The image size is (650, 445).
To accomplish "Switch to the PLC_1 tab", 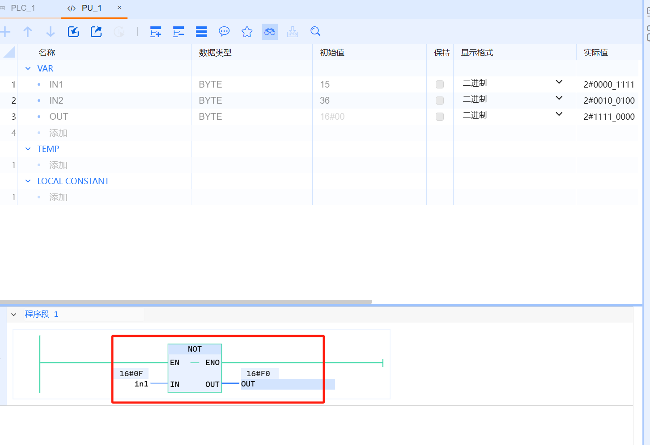I will point(22,8).
